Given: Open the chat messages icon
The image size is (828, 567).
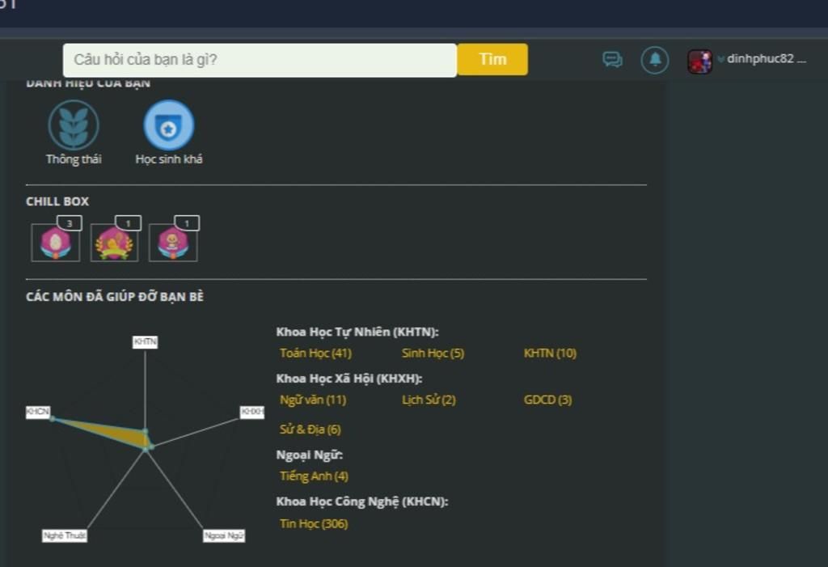Looking at the screenshot, I should pyautogui.click(x=613, y=60).
